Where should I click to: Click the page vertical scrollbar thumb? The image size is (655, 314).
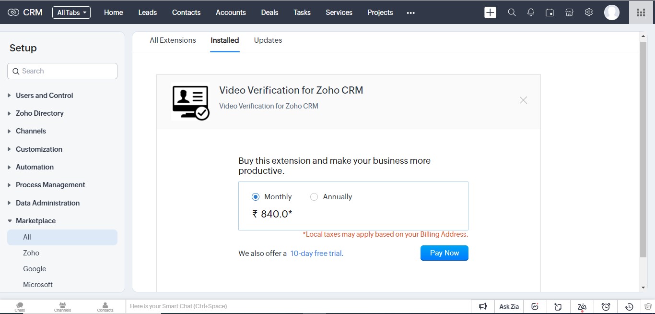coord(643,149)
